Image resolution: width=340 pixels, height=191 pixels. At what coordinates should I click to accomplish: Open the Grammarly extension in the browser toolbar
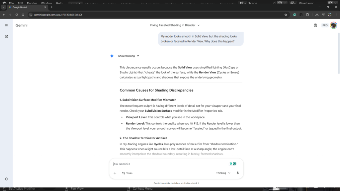click(295, 15)
